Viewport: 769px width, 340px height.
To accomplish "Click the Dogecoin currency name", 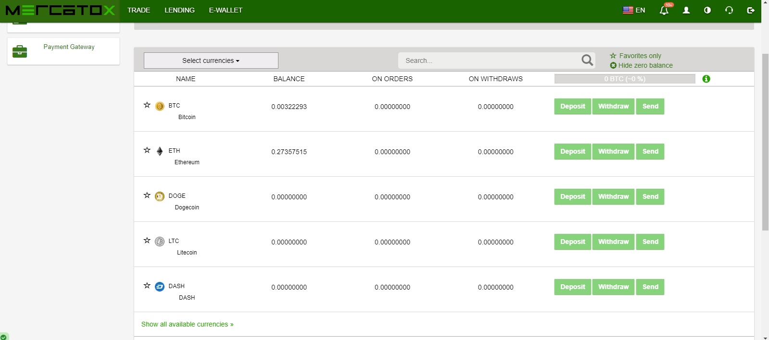I will [187, 207].
